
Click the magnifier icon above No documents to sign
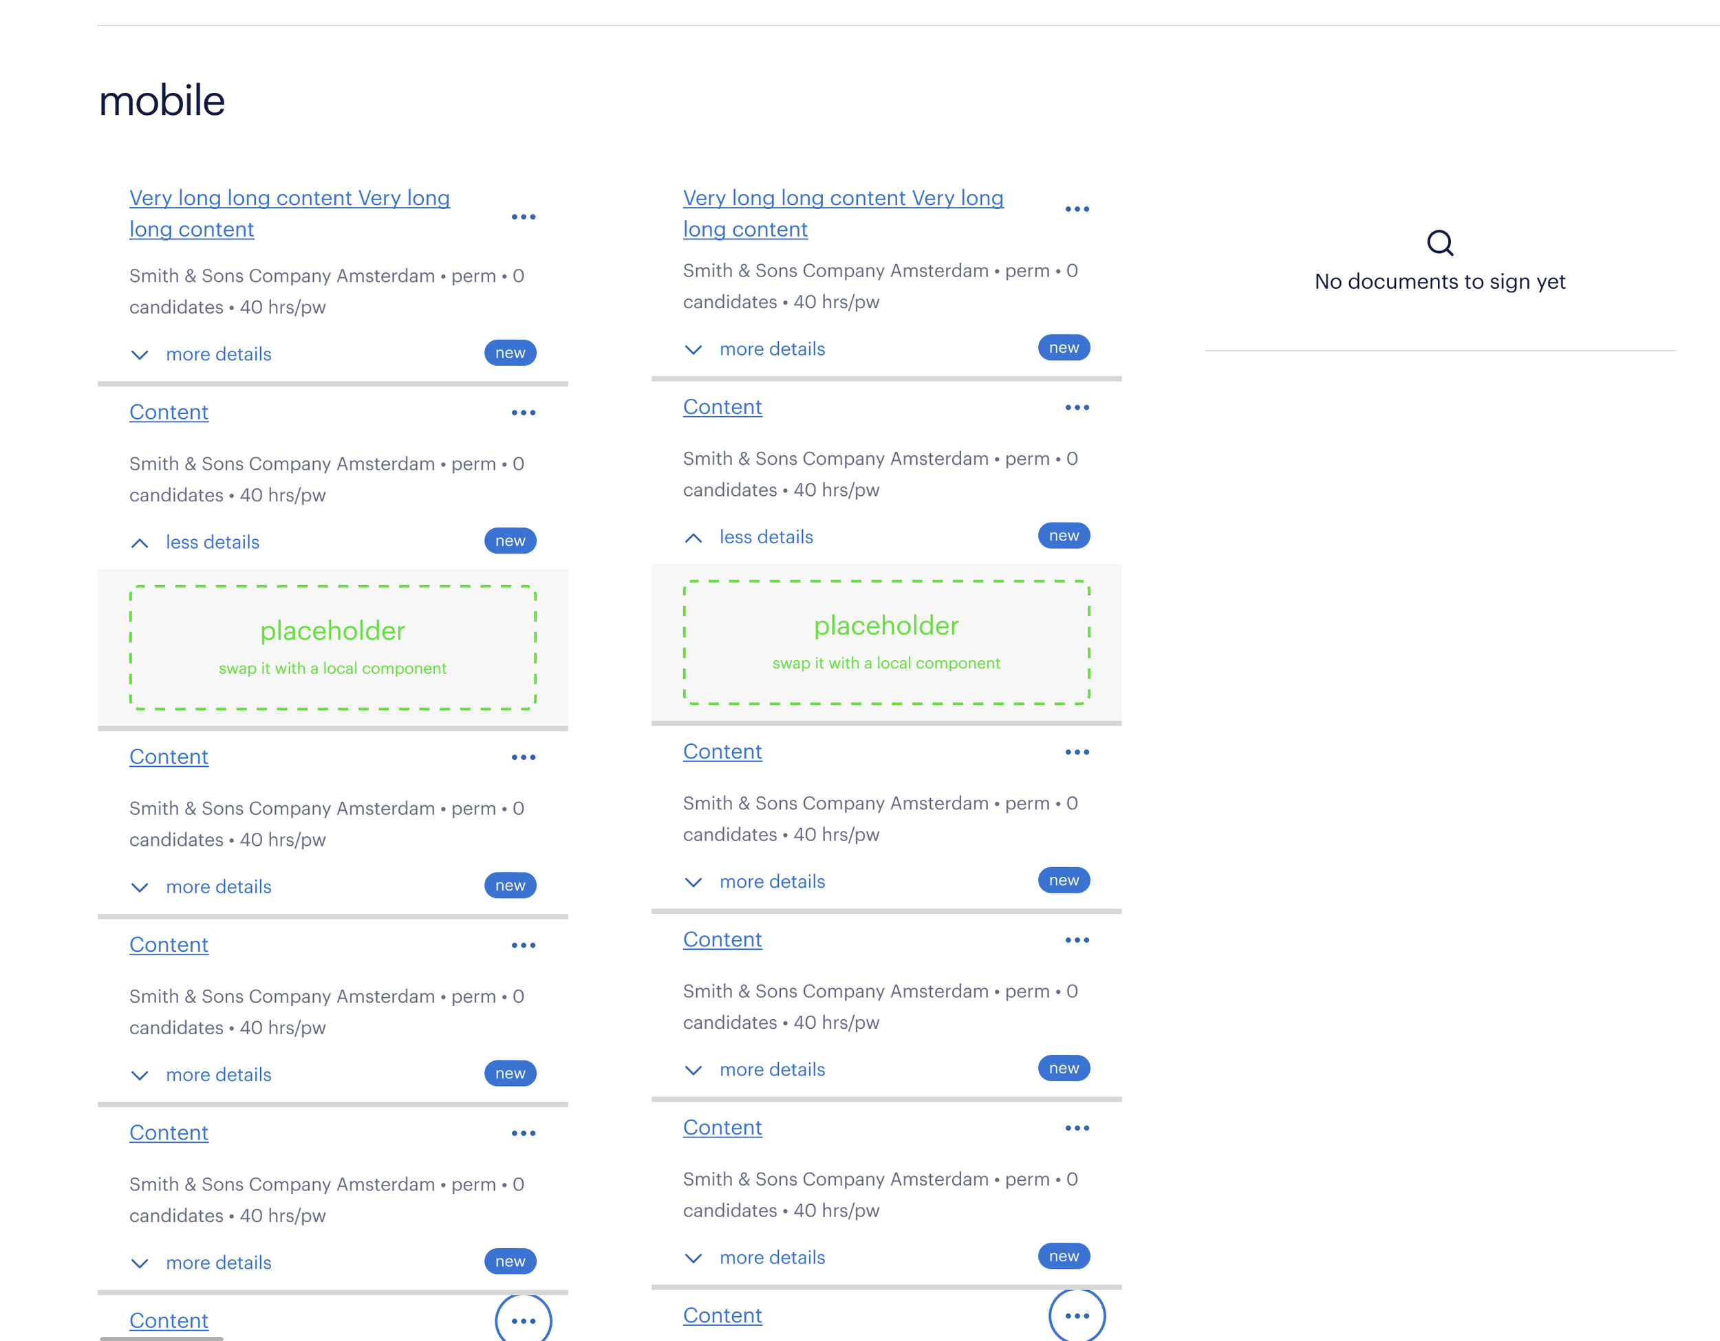coord(1439,243)
